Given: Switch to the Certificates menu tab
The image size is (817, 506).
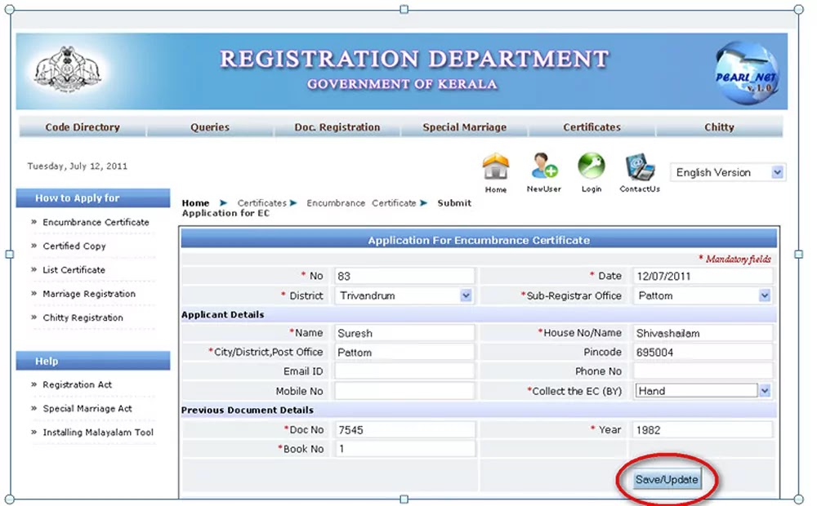Looking at the screenshot, I should point(591,127).
